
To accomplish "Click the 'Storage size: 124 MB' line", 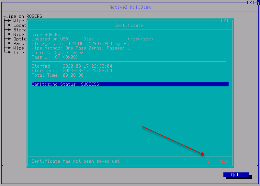I will 81,43.
